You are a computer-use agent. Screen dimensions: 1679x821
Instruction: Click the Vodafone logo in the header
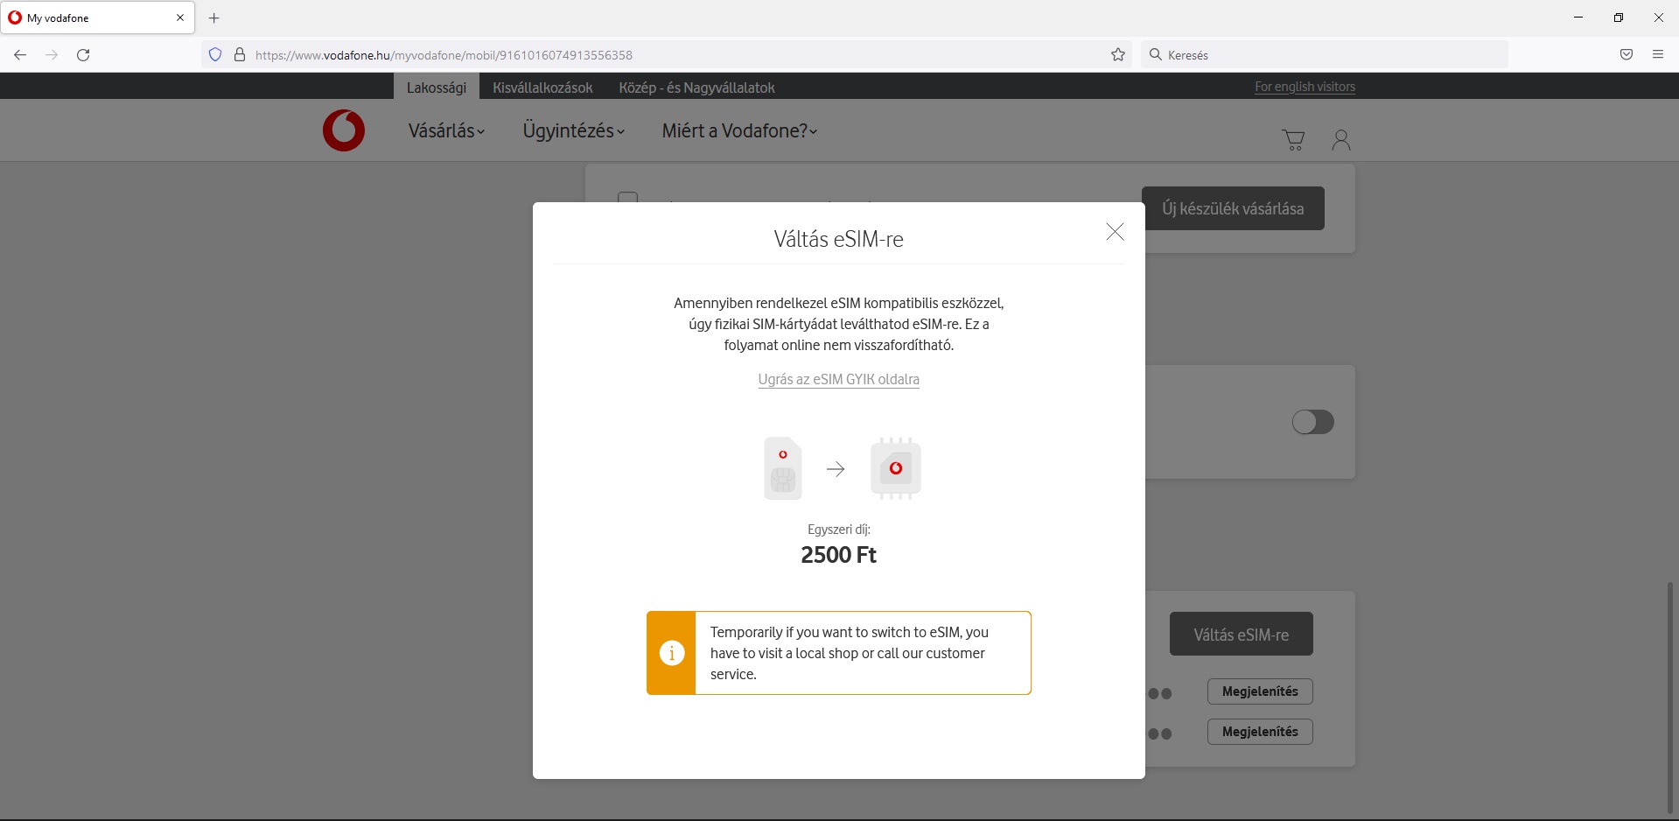pyautogui.click(x=344, y=130)
